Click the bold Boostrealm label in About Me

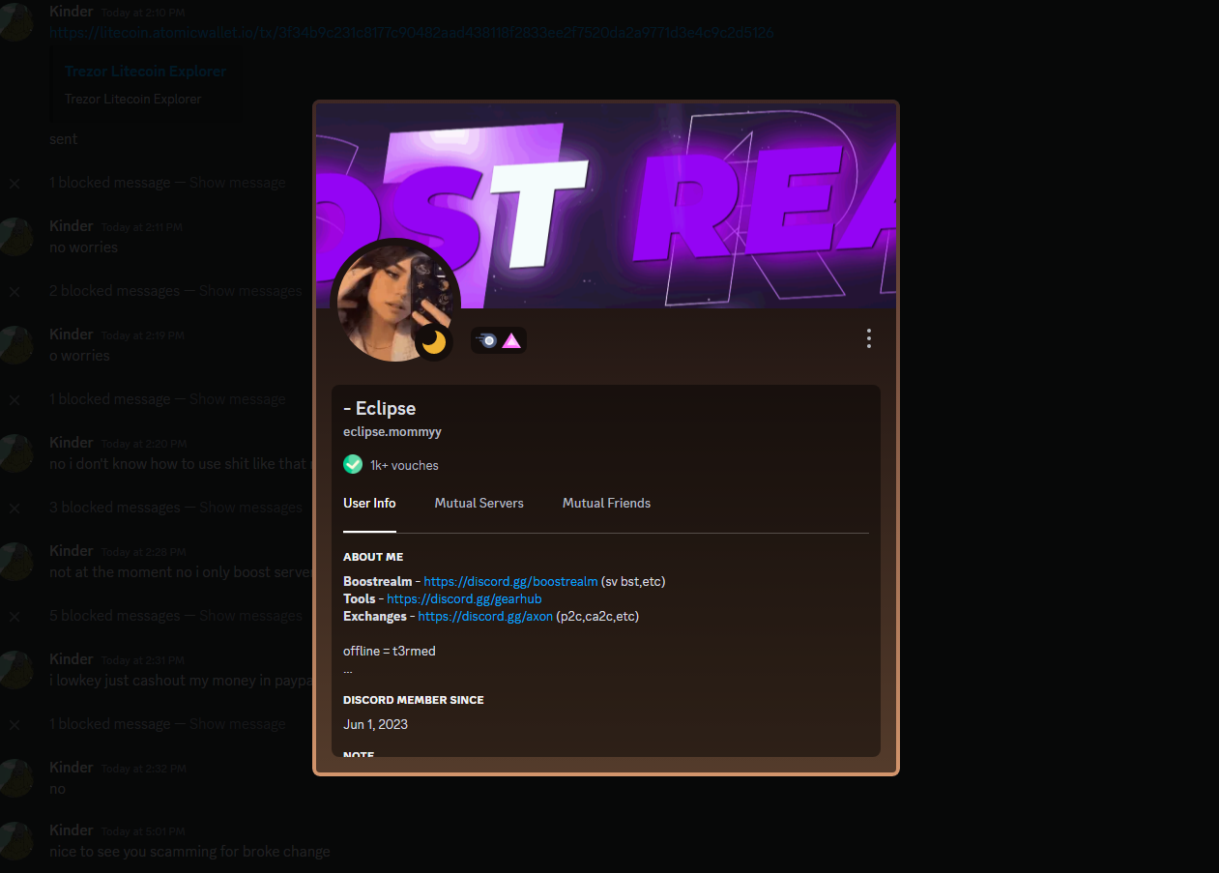(x=377, y=581)
